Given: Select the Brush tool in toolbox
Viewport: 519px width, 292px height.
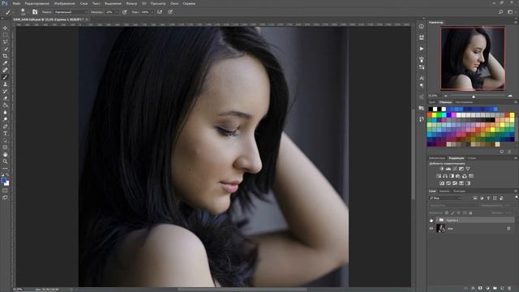Looking at the screenshot, I should click(x=5, y=77).
